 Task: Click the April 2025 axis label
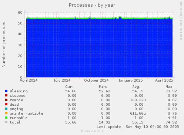point(164,80)
